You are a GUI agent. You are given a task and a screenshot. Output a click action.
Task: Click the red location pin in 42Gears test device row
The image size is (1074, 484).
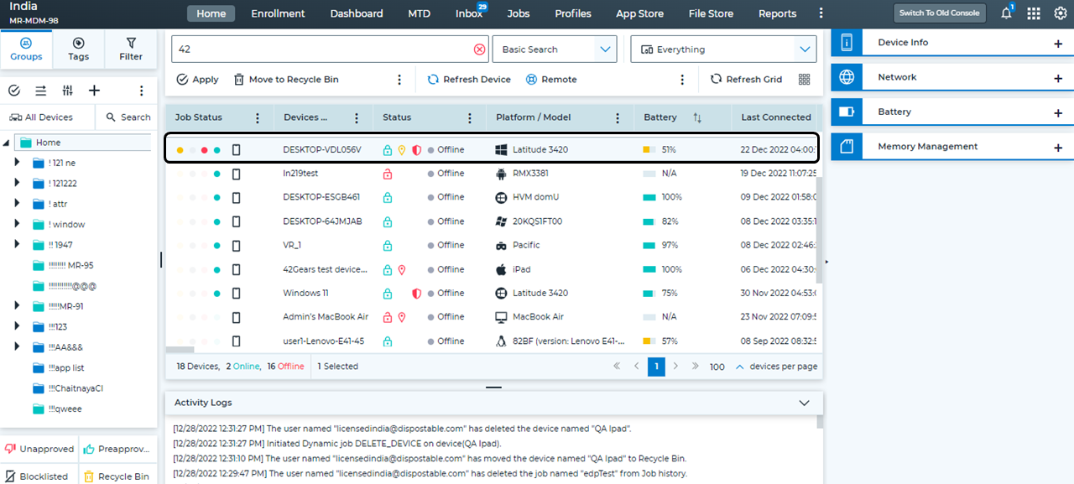point(402,269)
